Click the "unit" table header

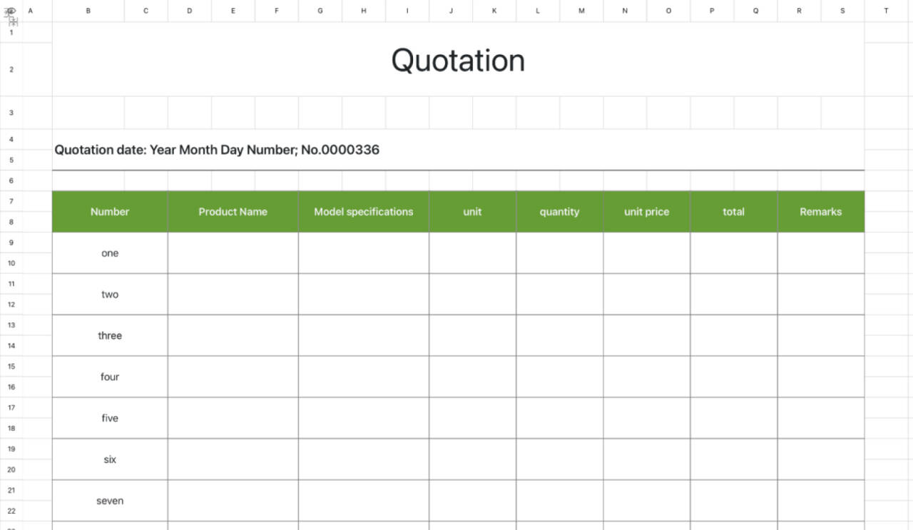click(472, 212)
